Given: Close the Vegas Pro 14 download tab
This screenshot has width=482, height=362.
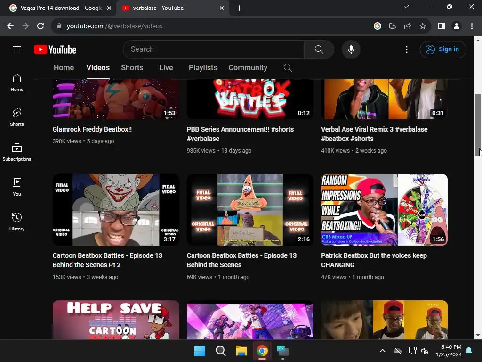Looking at the screenshot, I should coord(109,8).
